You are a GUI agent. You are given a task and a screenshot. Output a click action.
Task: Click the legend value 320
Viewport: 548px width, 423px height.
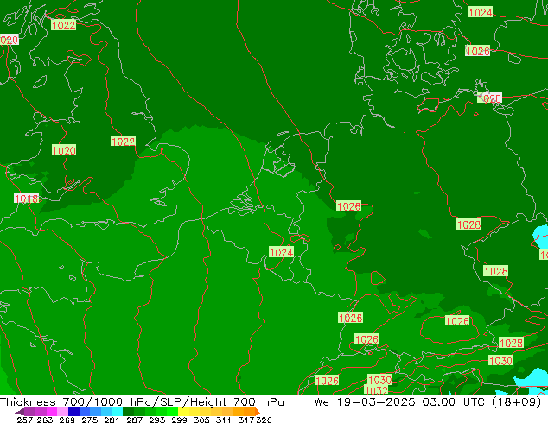(x=264, y=420)
